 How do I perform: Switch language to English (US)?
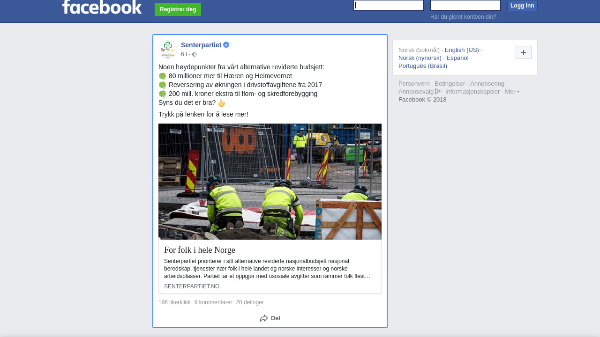[462, 50]
